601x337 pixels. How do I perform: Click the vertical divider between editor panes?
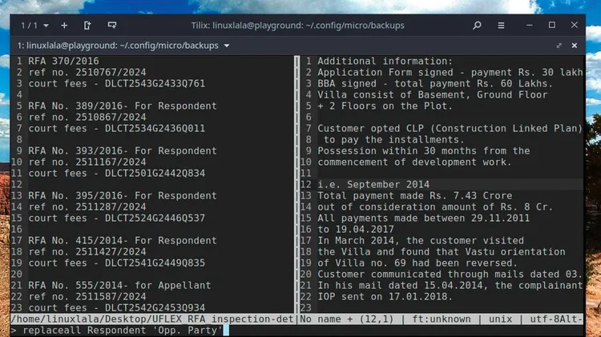[x=296, y=184]
